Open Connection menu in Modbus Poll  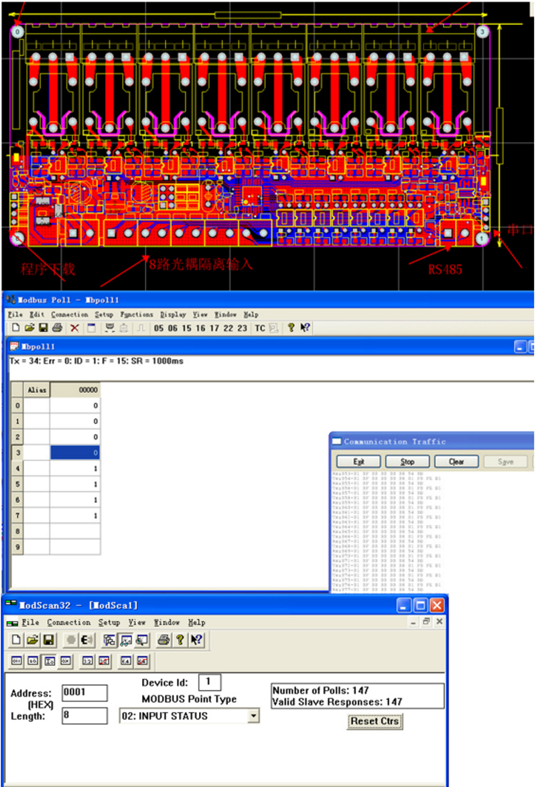[70, 314]
